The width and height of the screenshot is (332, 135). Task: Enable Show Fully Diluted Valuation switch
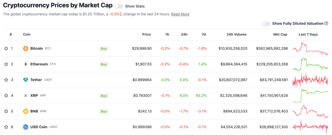(266, 24)
